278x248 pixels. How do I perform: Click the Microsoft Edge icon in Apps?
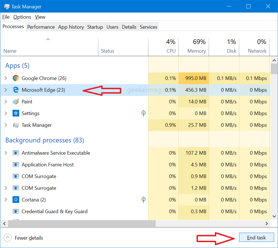coord(16,90)
